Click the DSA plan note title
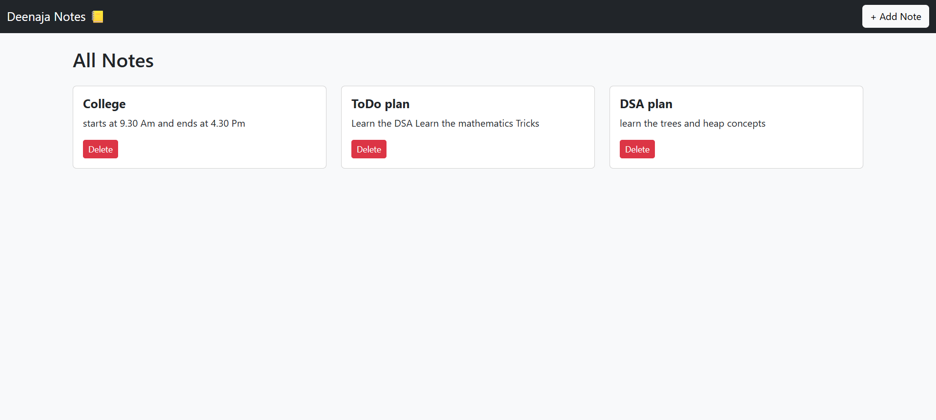Screen dimensions: 936x420 pos(646,104)
